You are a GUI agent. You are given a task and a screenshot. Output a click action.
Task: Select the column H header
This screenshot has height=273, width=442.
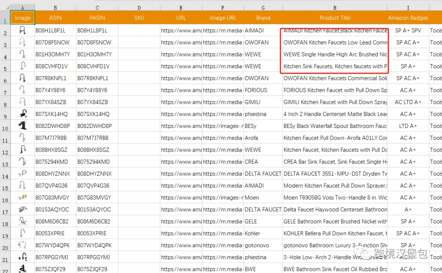[x=335, y=8]
